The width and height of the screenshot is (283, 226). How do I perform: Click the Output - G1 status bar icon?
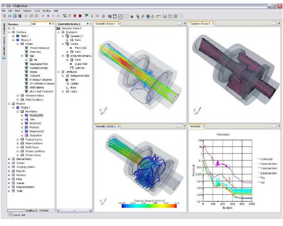pyautogui.click(x=10, y=215)
